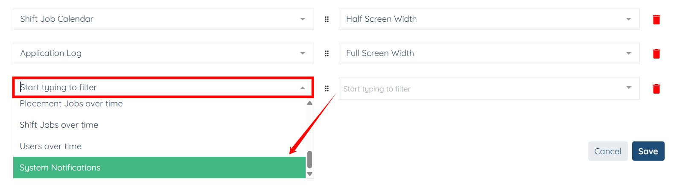This screenshot has width=674, height=191.
Task: Choose Shift Jobs over time from the list
Action: tap(59, 125)
